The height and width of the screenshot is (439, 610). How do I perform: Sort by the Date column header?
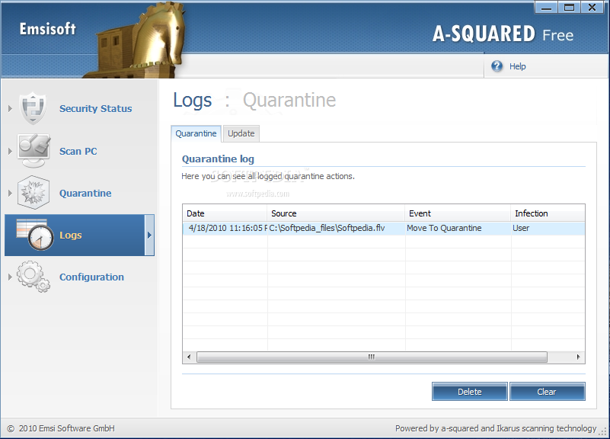(x=225, y=213)
